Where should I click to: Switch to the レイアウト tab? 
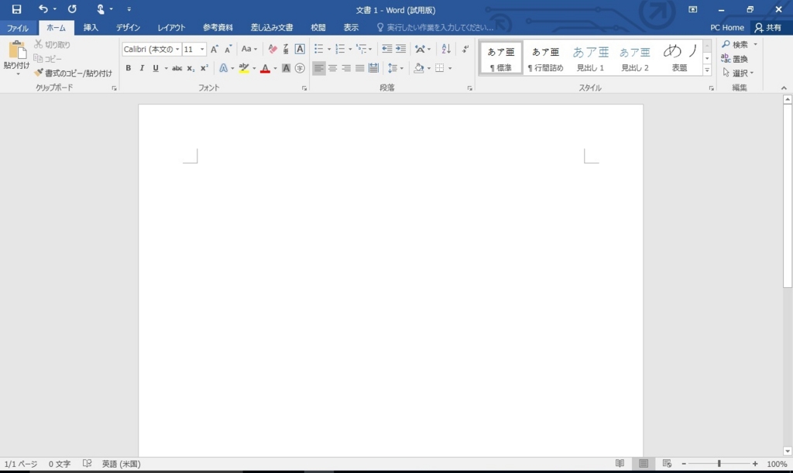click(171, 27)
